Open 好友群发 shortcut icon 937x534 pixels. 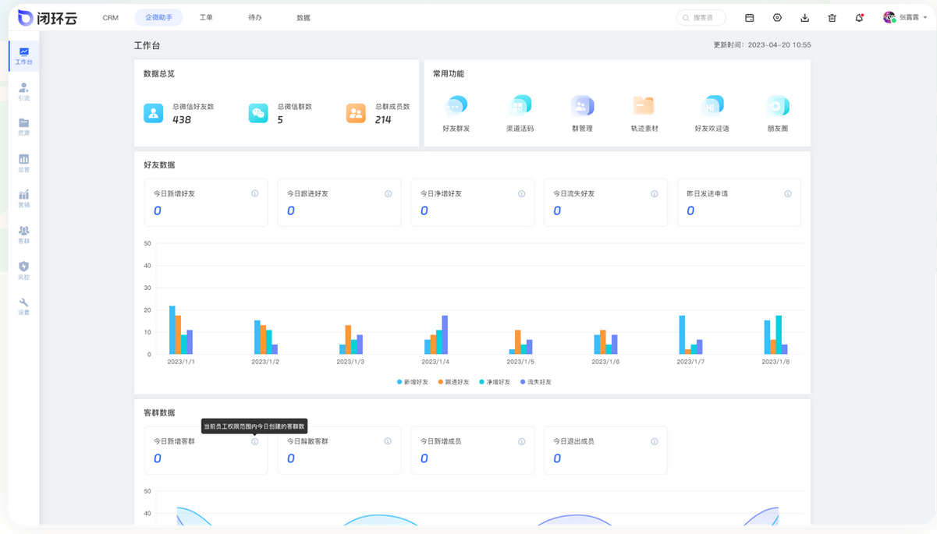pos(456,106)
